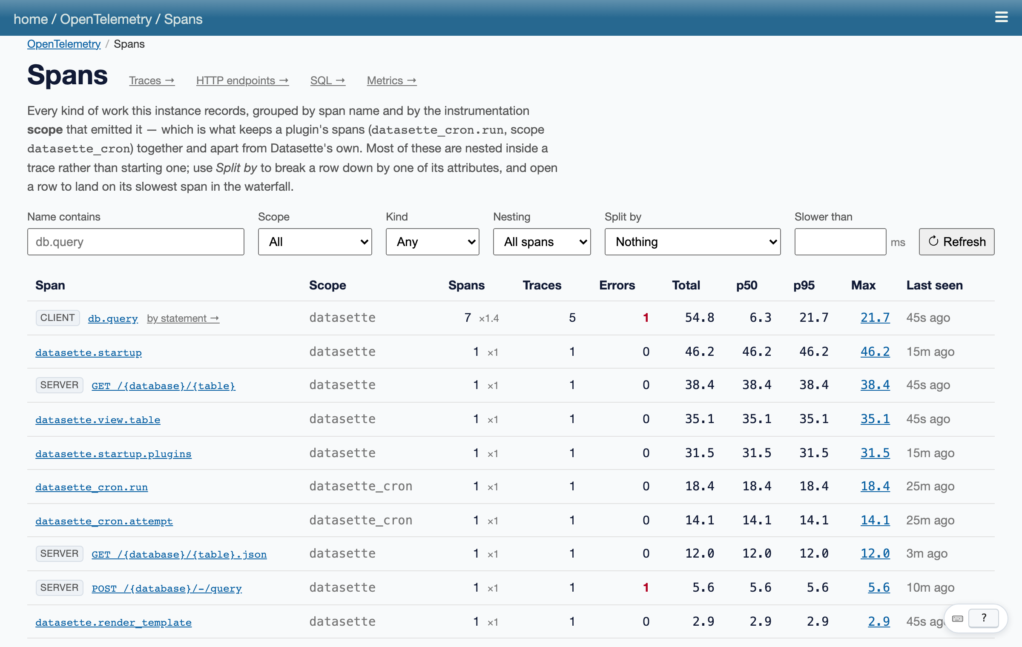Click the Max value 35.1 link
This screenshot has height=647, width=1022.
(875, 419)
